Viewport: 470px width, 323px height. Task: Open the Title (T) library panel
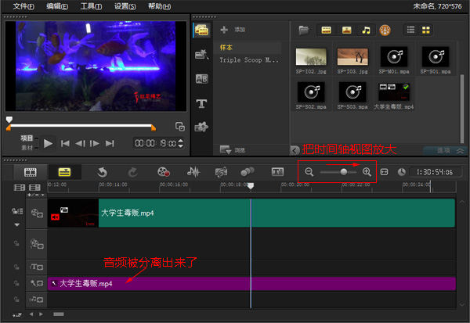(201, 102)
